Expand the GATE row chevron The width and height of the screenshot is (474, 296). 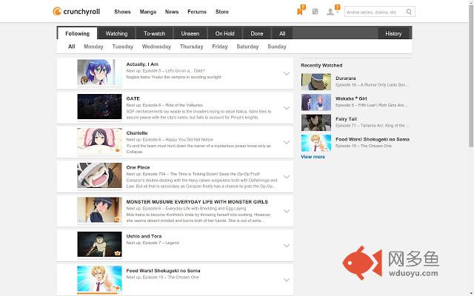[287, 108]
